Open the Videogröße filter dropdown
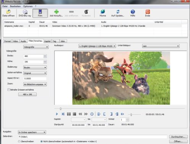 pyautogui.click(x=36, y=47)
